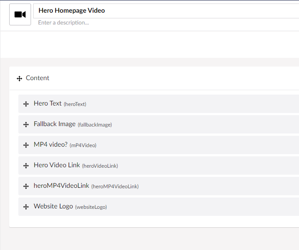299x250 pixels.
Task: Click the video camera document type icon
Action: (20, 14)
